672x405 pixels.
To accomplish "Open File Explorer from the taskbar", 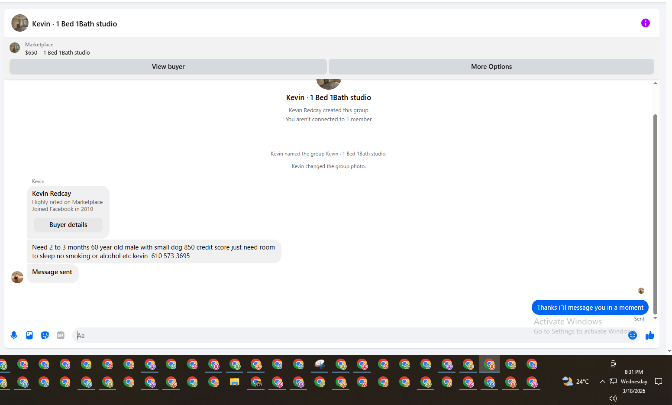I will pyautogui.click(x=235, y=382).
